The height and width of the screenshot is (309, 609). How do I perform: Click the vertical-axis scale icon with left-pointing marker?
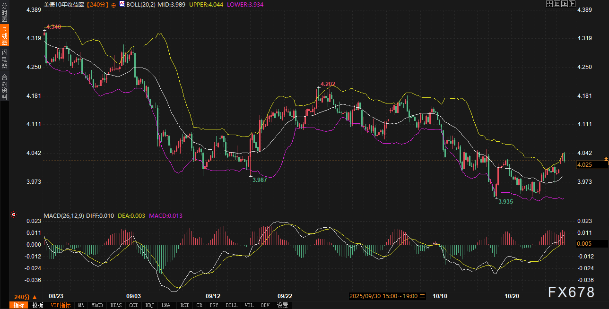pos(557,4)
